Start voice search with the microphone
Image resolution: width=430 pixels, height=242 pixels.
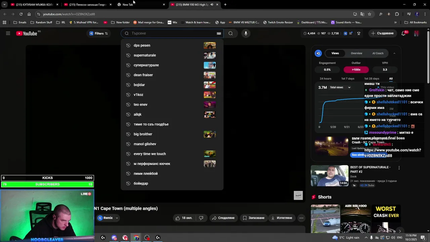pyautogui.click(x=246, y=33)
